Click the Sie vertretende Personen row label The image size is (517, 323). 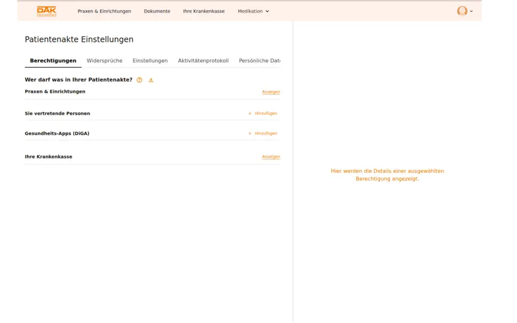point(57,114)
